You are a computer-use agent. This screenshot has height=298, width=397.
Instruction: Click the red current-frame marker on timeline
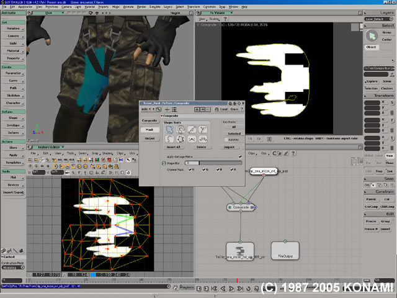coord(237,280)
